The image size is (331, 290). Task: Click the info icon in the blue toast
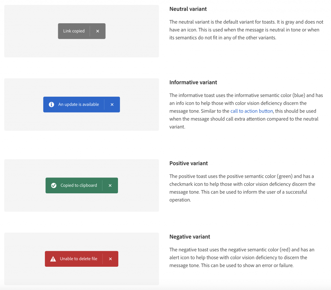[51, 104]
